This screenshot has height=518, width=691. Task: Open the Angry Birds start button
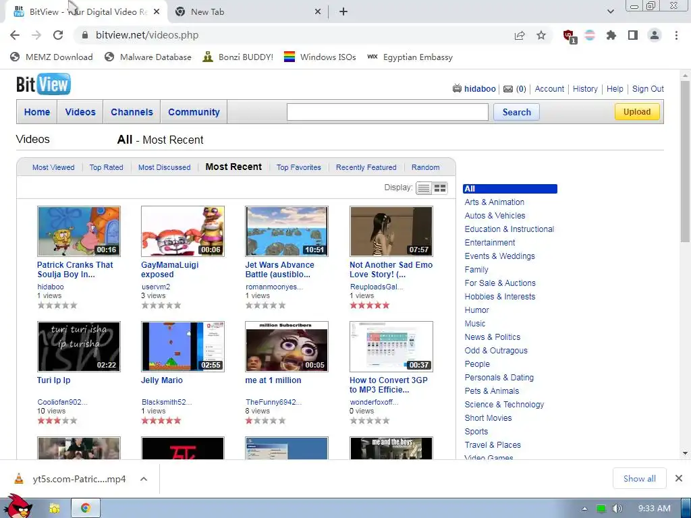18,506
